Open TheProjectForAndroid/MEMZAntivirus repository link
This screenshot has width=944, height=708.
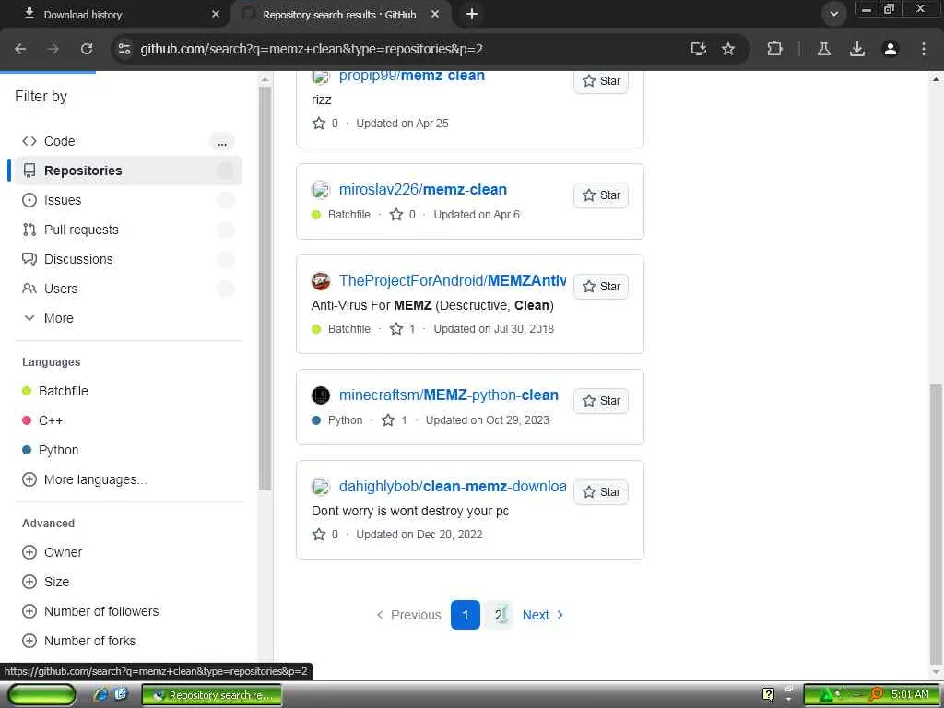coord(452,280)
